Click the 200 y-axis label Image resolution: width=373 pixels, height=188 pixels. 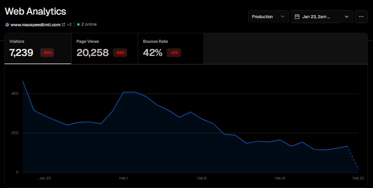coord(15,133)
